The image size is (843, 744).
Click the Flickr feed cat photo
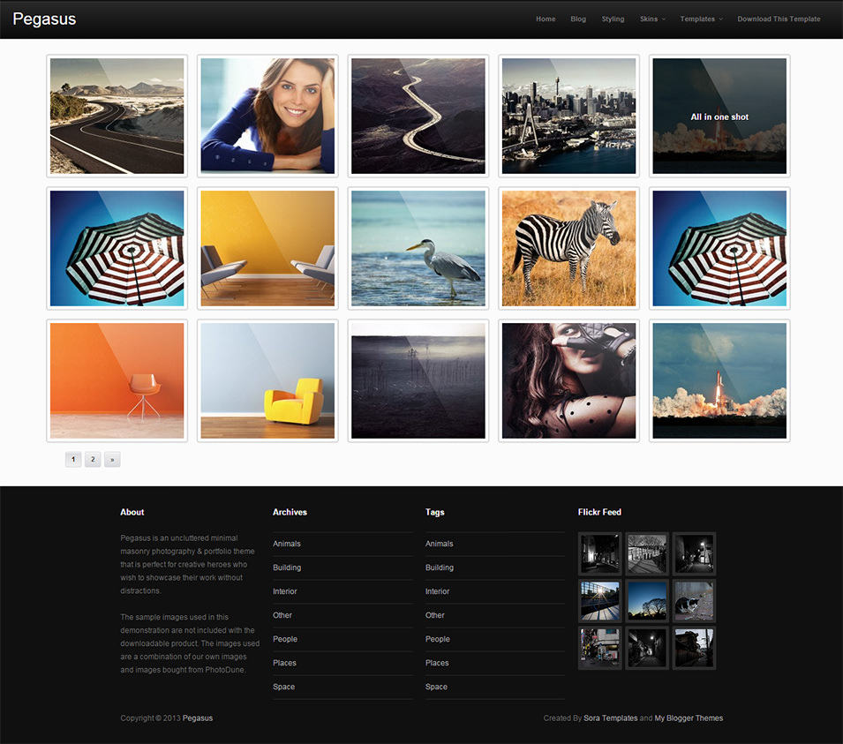694,601
